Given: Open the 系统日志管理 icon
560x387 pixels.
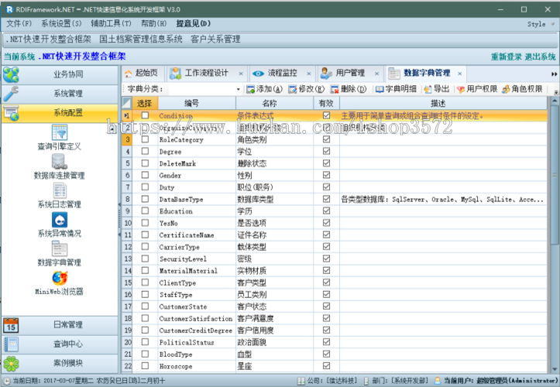Looking at the screenshot, I should pyautogui.click(x=60, y=190).
